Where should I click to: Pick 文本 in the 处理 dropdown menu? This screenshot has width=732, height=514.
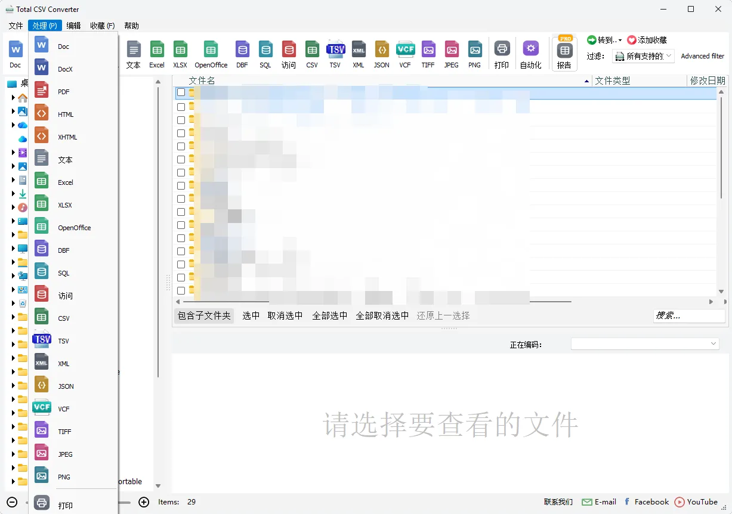(73, 160)
